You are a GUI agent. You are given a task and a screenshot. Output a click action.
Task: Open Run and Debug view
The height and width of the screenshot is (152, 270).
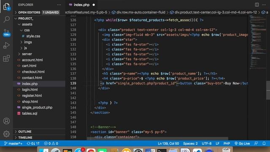6,46
